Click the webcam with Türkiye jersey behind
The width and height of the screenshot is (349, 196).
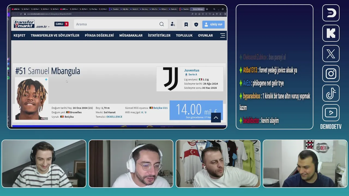(x=218, y=164)
